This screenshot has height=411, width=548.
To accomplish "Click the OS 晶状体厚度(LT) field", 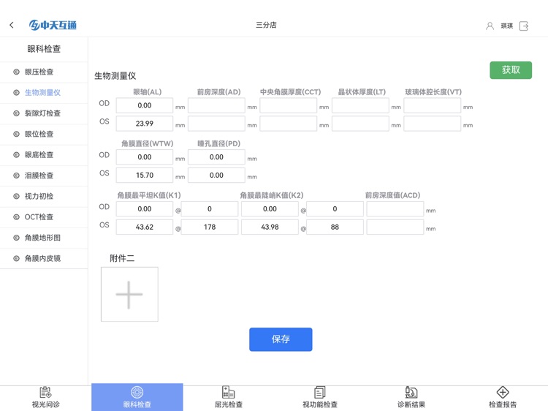I will click(x=360, y=124).
